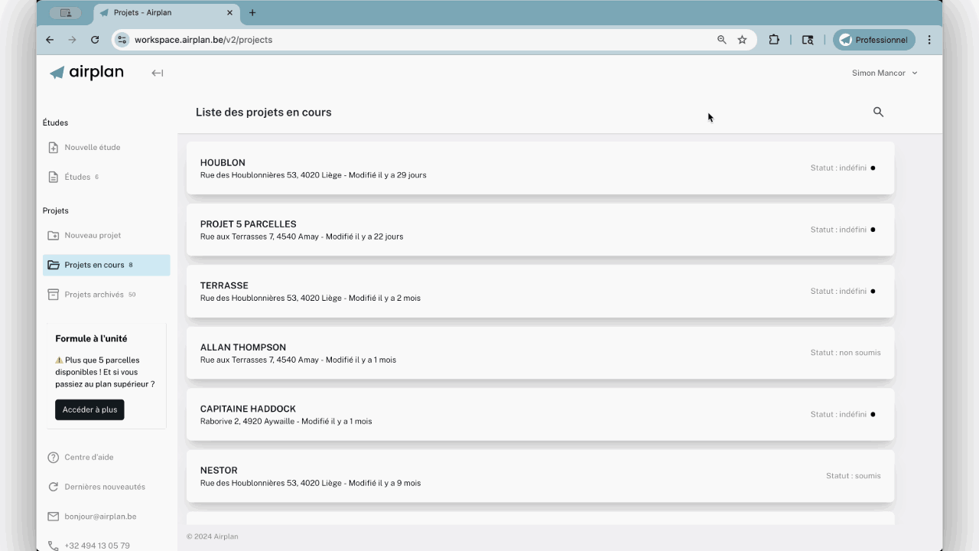Open the browser three-dot menu
The width and height of the screenshot is (979, 551).
(929, 40)
